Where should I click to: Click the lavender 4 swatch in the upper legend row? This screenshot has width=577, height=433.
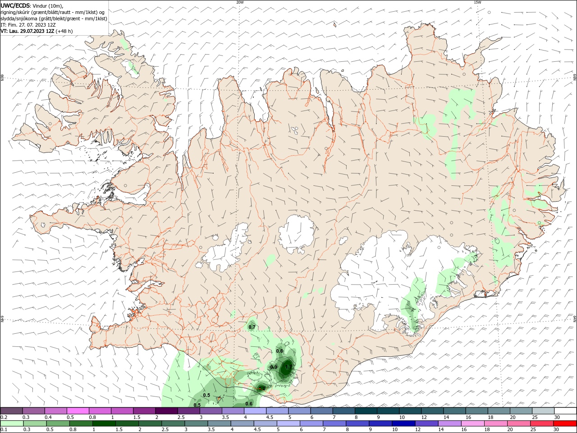pyautogui.click(x=255, y=411)
